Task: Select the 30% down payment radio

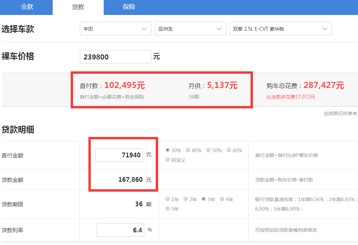Action: [168, 150]
